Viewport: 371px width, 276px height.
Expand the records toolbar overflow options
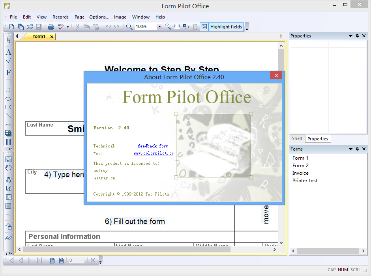coord(100,262)
